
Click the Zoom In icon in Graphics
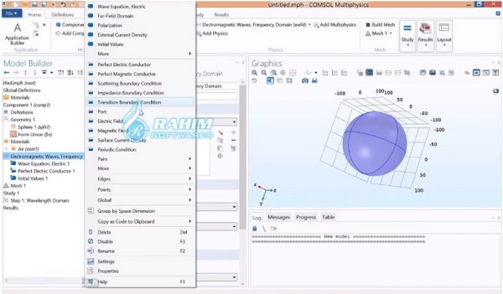coord(254,73)
